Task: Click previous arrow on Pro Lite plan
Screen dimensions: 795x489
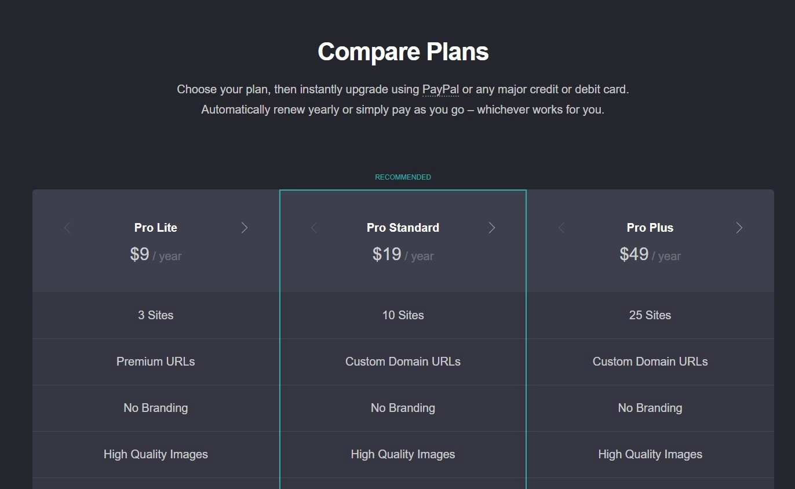Action: click(x=67, y=228)
